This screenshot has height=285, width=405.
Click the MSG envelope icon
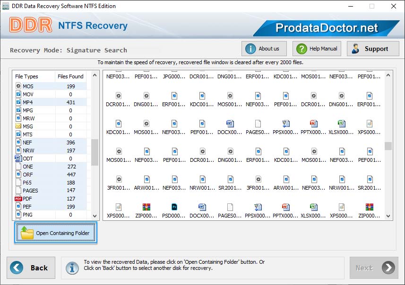click(18, 126)
